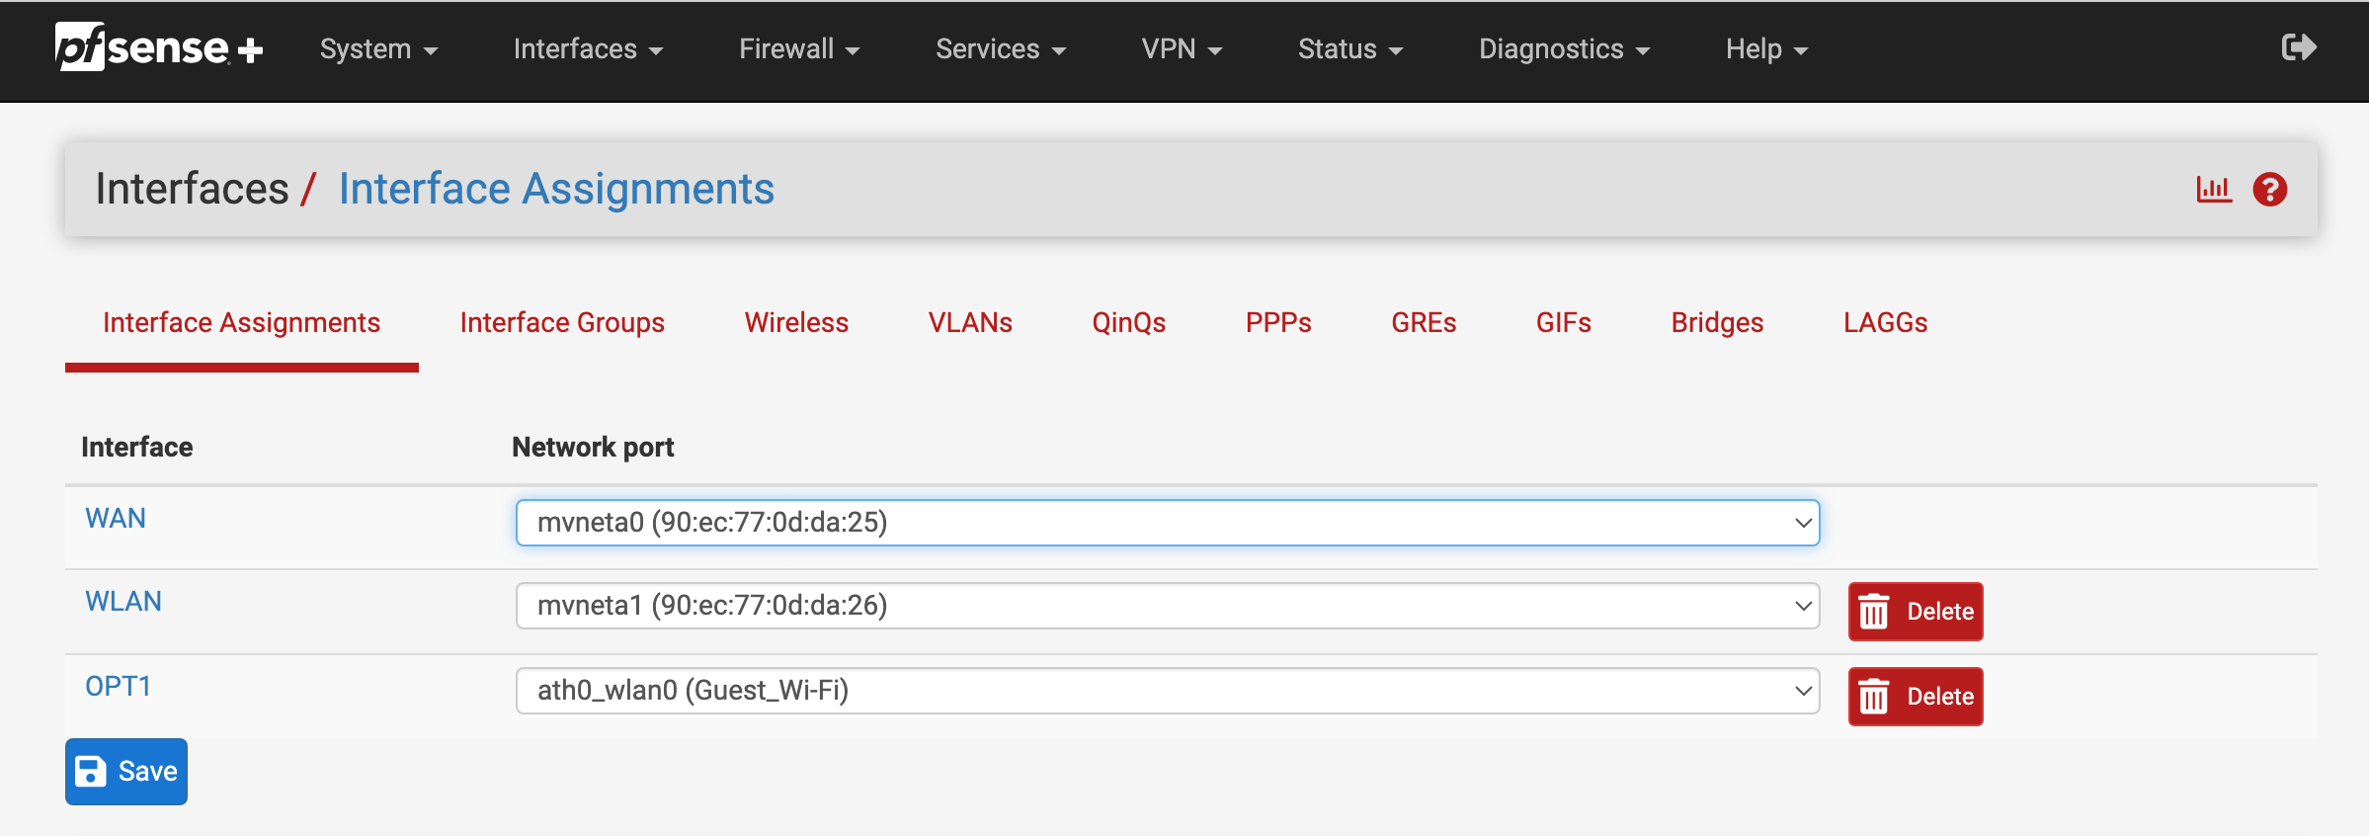Expand the WLAN network port selector
2369x836 pixels.
coord(1167,606)
